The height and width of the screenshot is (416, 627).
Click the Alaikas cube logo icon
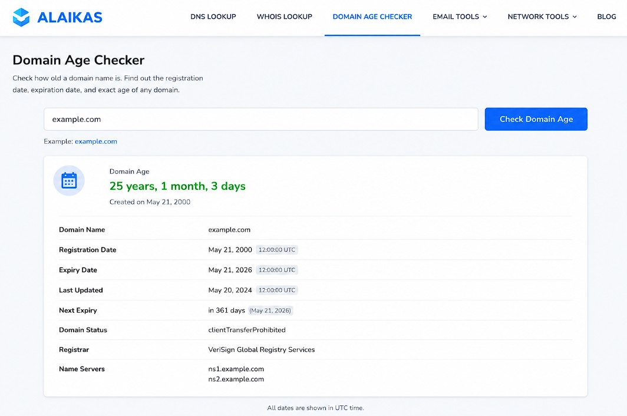21,17
